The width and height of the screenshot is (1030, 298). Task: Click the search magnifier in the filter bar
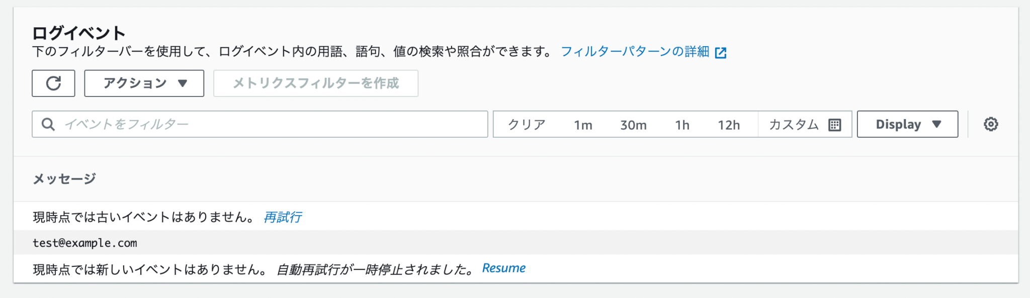click(48, 124)
